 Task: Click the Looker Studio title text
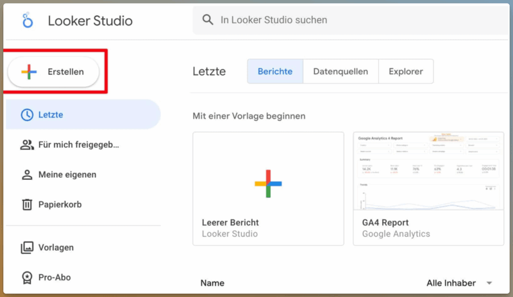(90, 21)
